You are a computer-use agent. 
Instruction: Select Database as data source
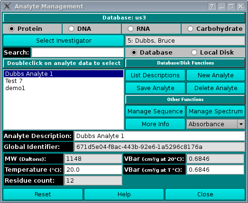152,52
